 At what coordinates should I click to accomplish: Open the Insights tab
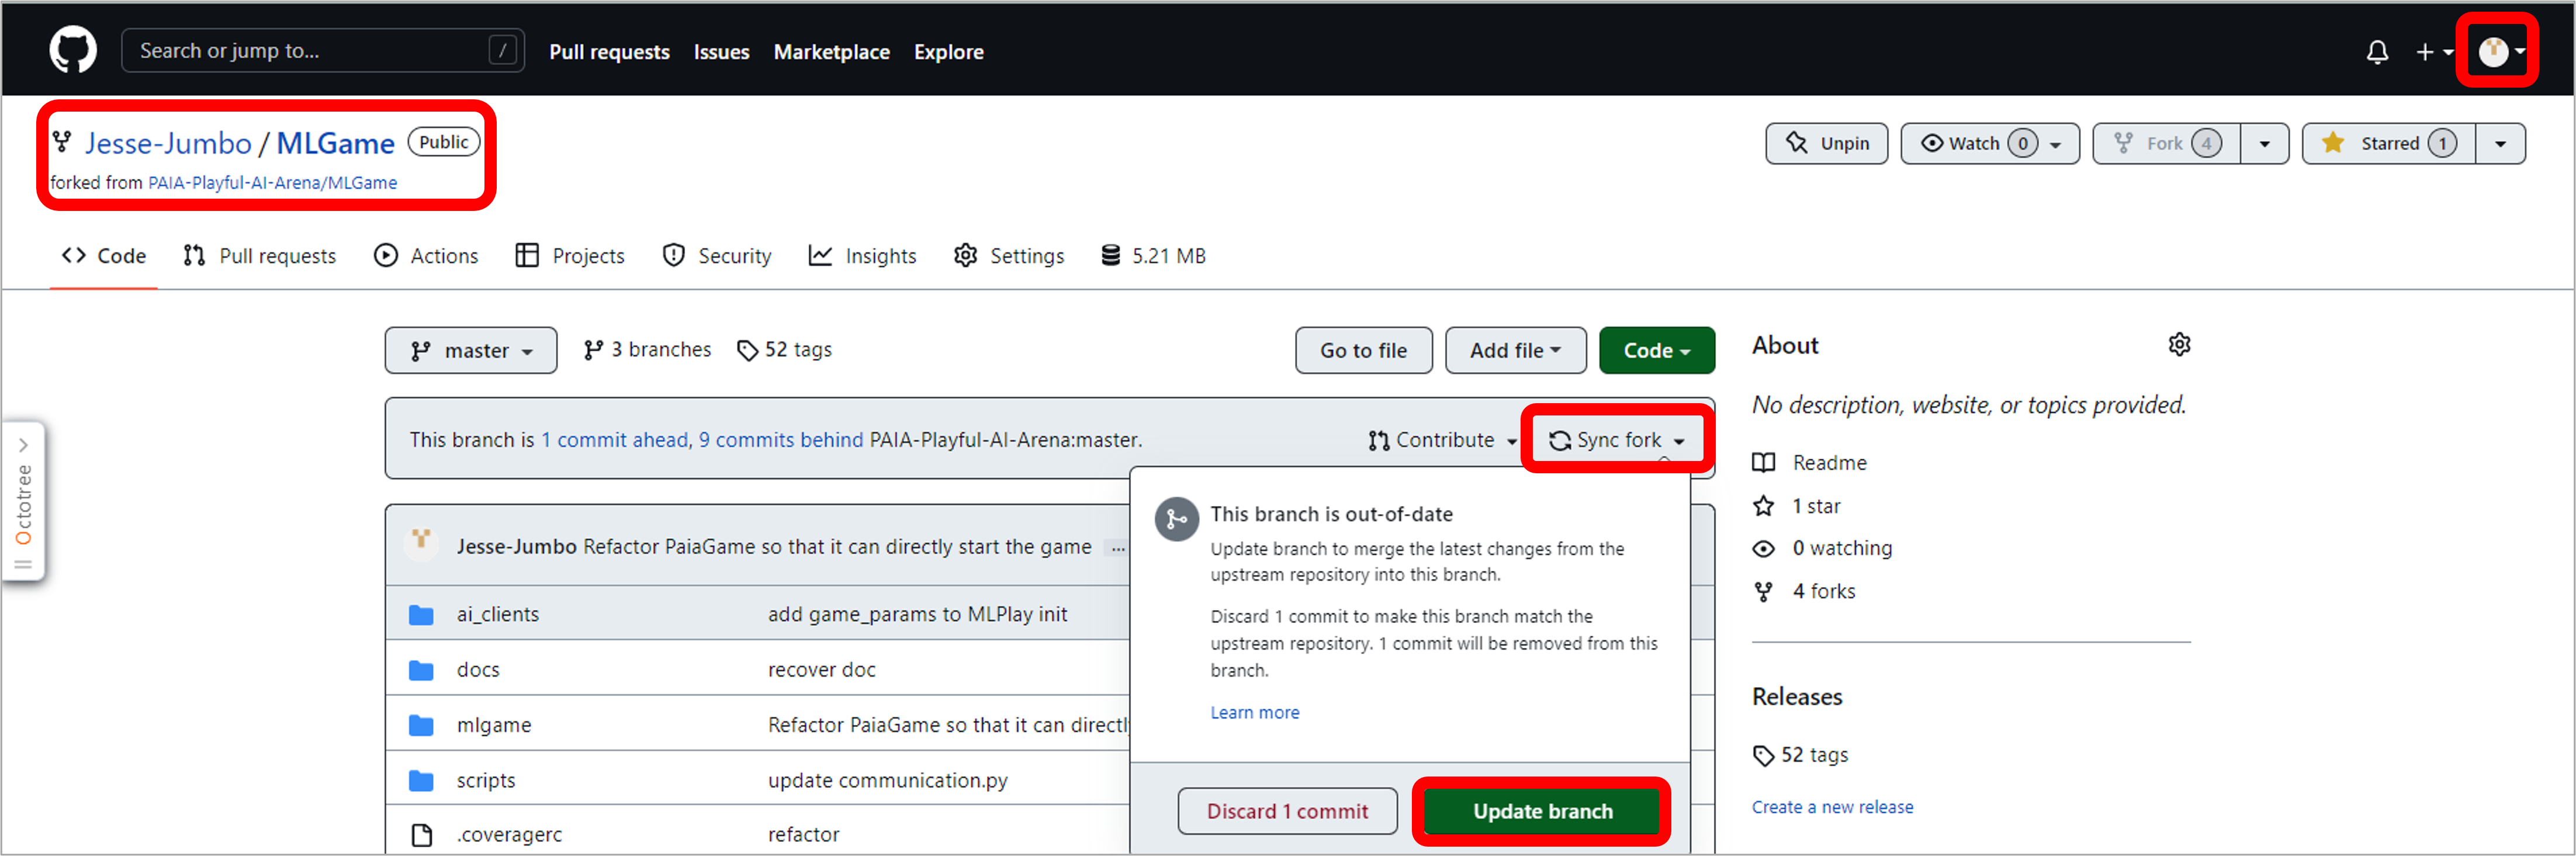[x=862, y=256]
